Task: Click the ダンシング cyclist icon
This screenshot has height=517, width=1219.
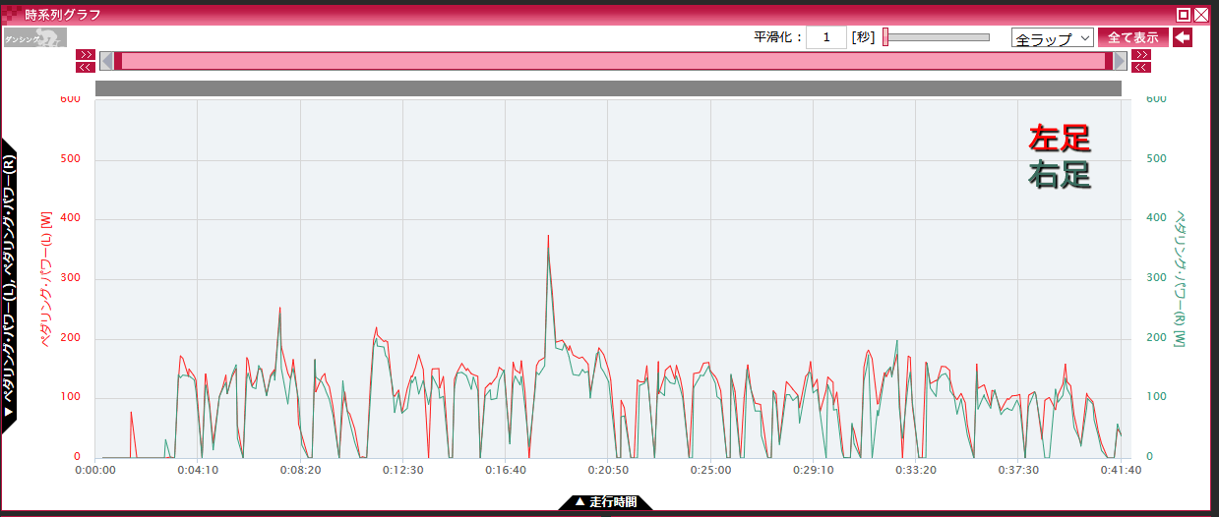Action: pyautogui.click(x=34, y=38)
